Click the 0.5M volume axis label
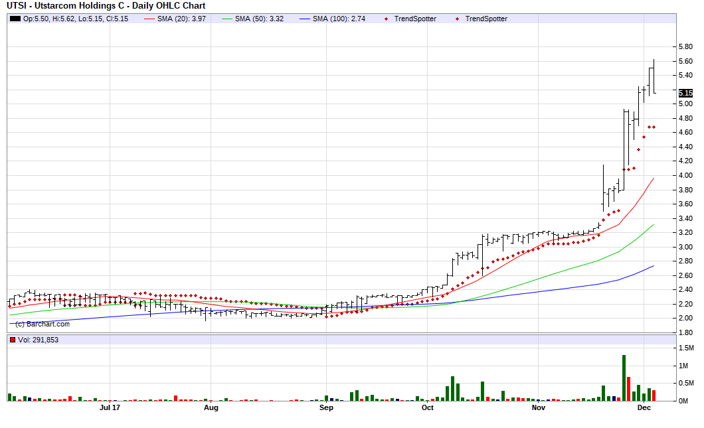This screenshot has height=428, width=704. pos(687,383)
